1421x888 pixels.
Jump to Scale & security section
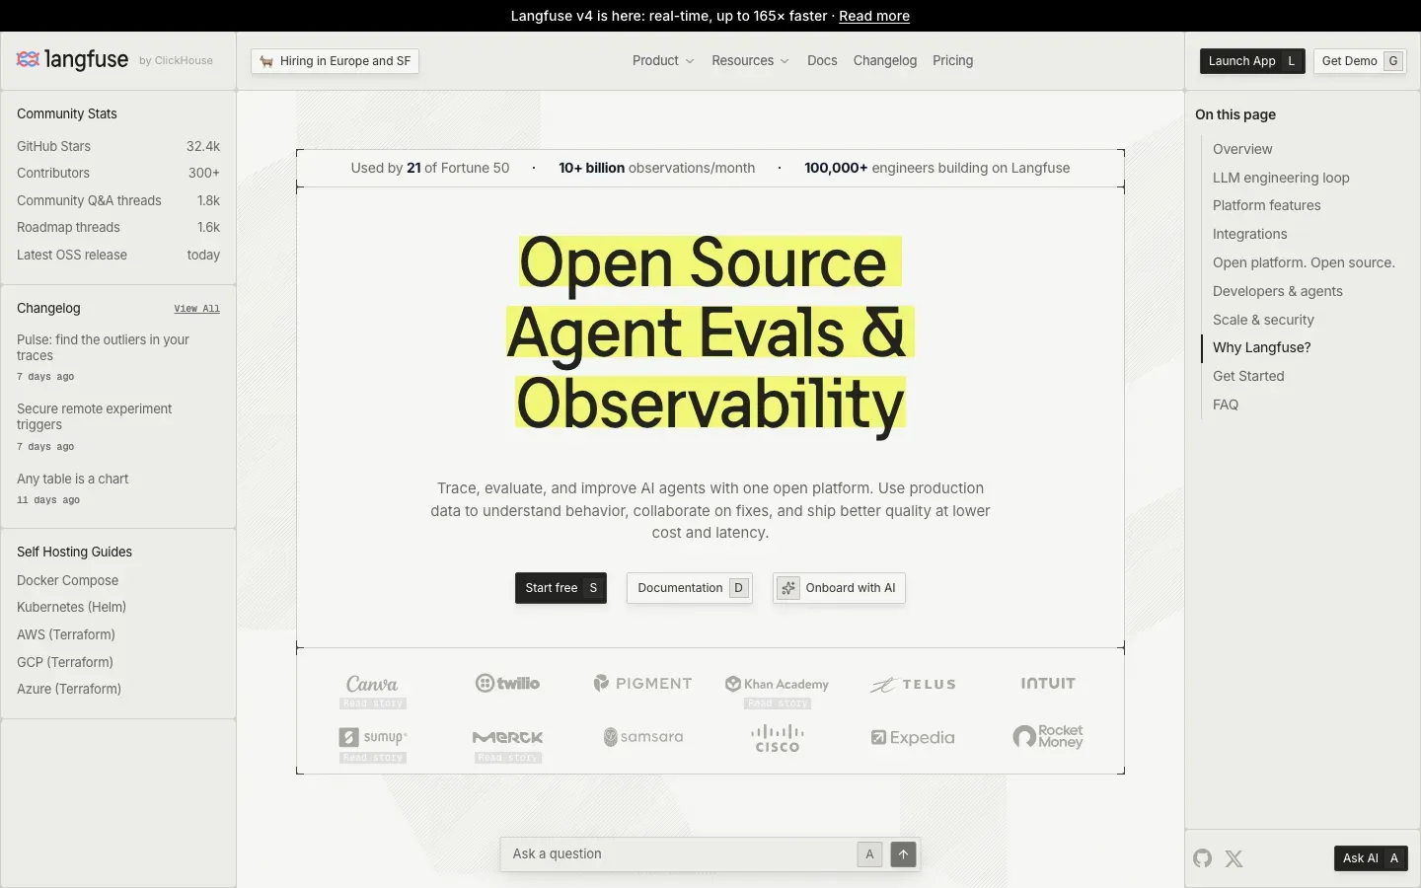pyautogui.click(x=1263, y=320)
